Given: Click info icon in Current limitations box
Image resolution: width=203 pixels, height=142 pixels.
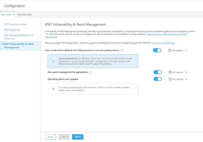Looking at the screenshot, I should click(x=53, y=61).
